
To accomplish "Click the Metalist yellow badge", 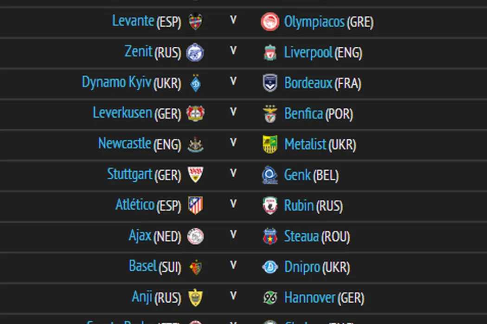I will click(x=270, y=144).
